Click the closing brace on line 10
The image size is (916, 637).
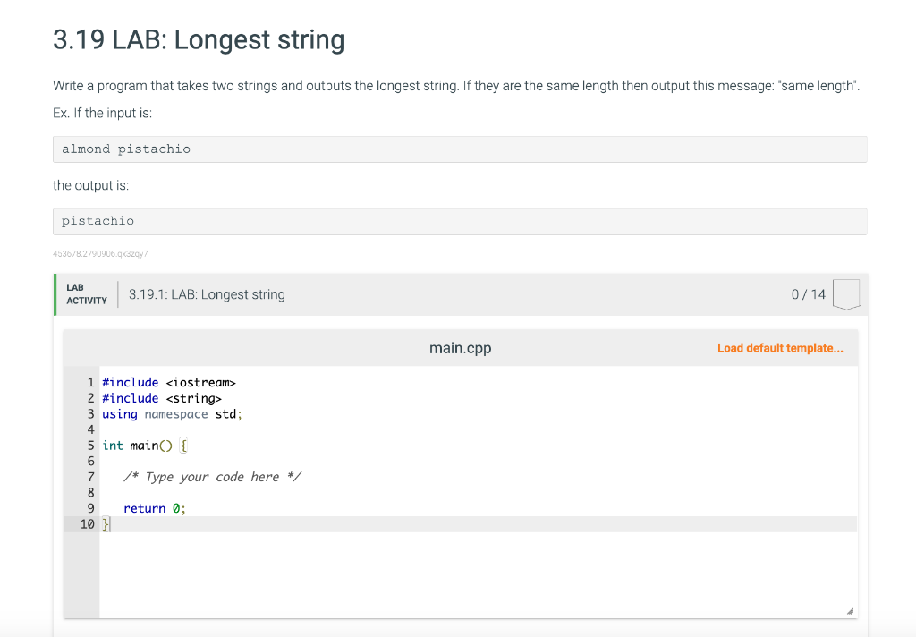pos(105,523)
